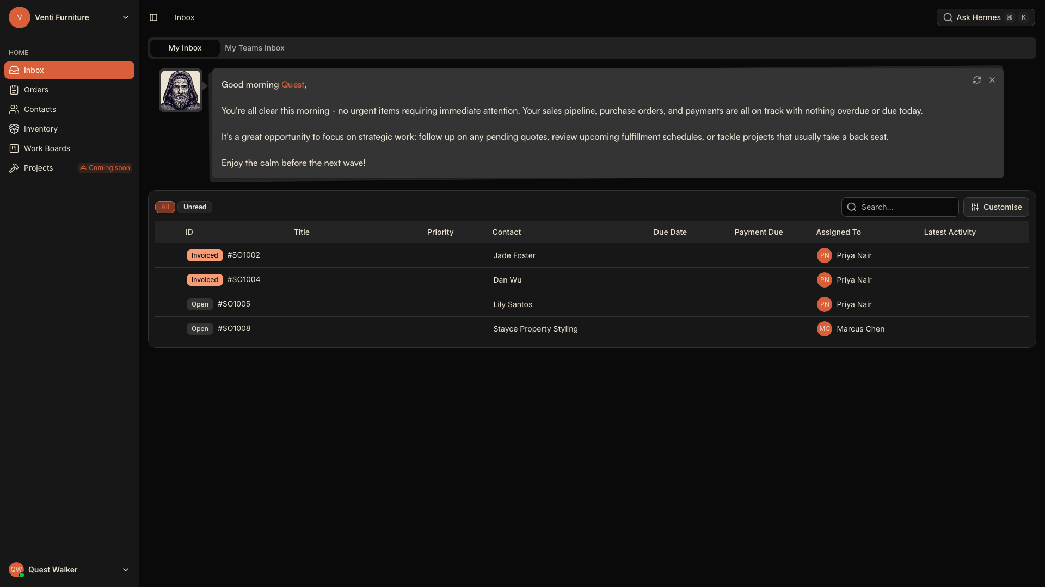The width and height of the screenshot is (1045, 587).
Task: Open order #SO1008
Action: [x=234, y=328]
